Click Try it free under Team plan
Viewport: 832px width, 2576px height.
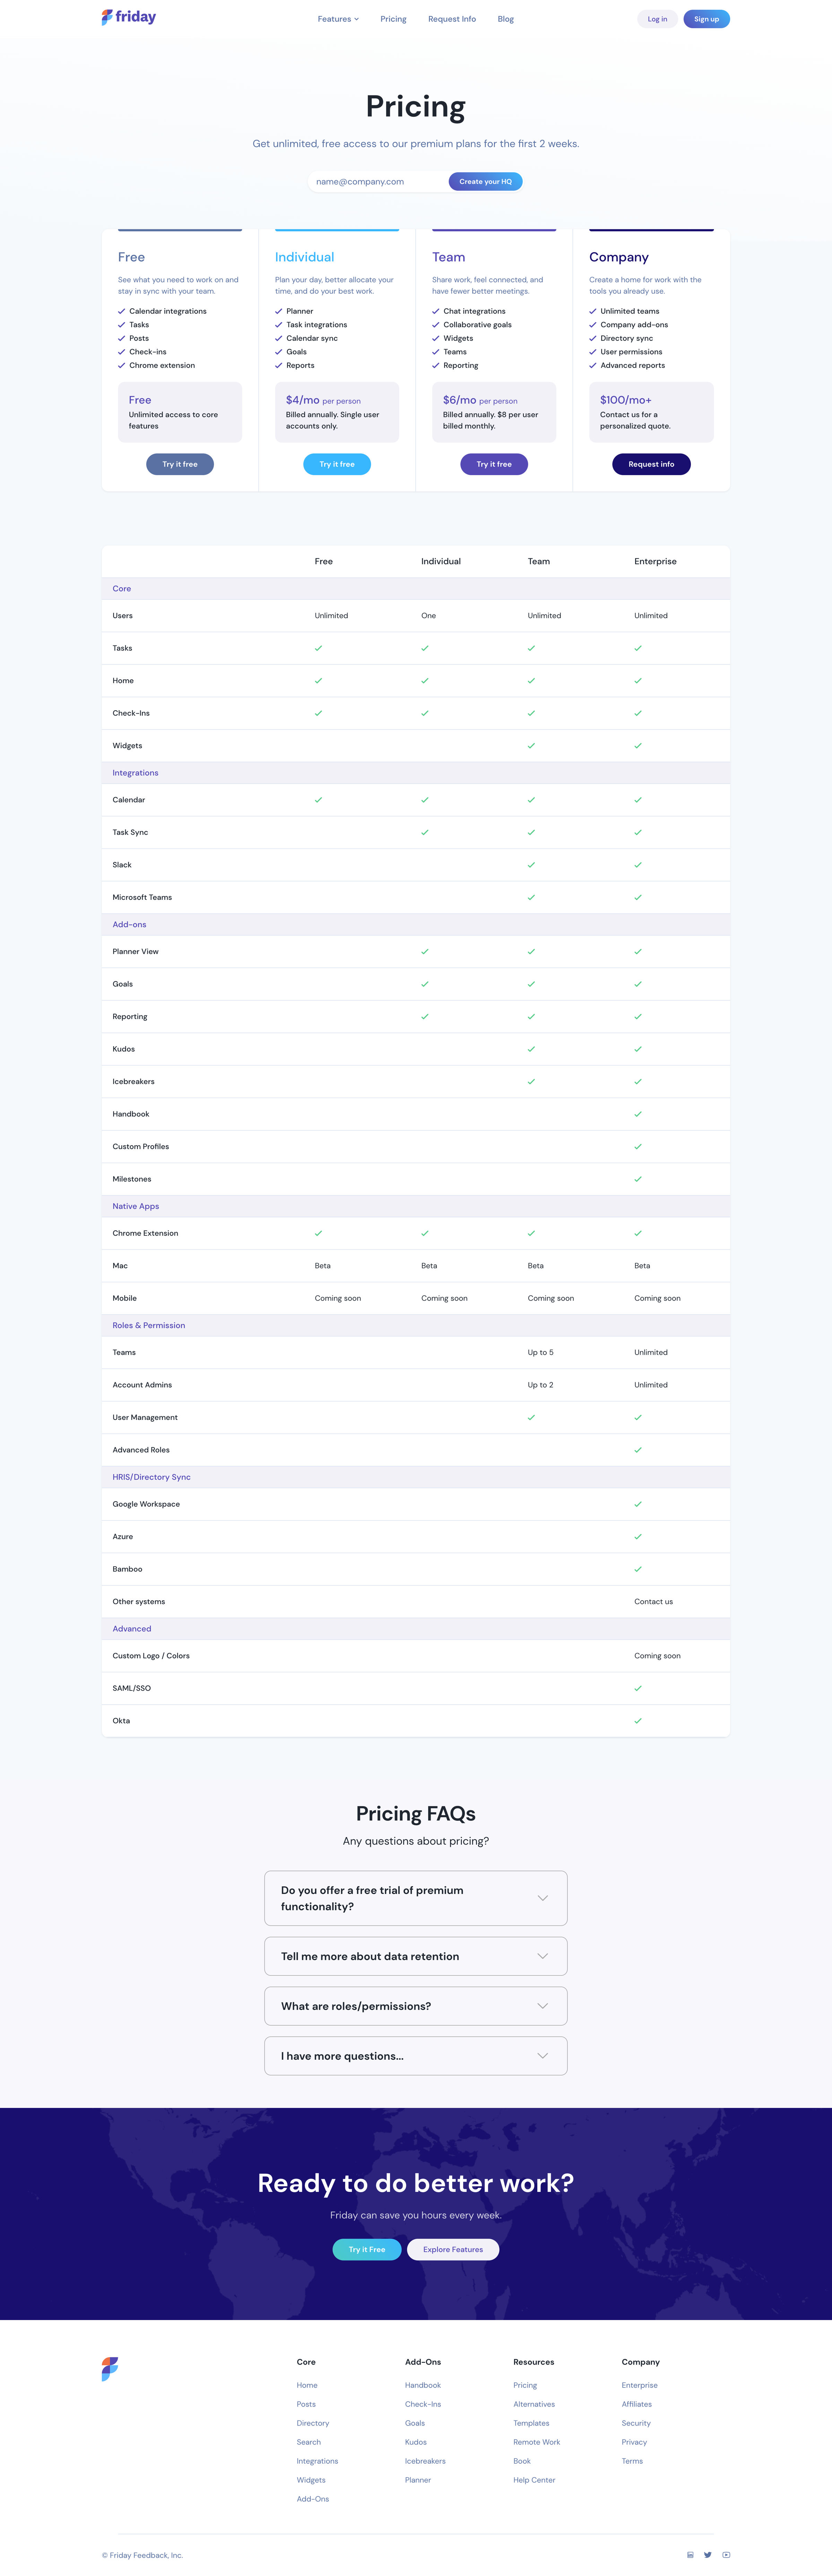tap(494, 464)
